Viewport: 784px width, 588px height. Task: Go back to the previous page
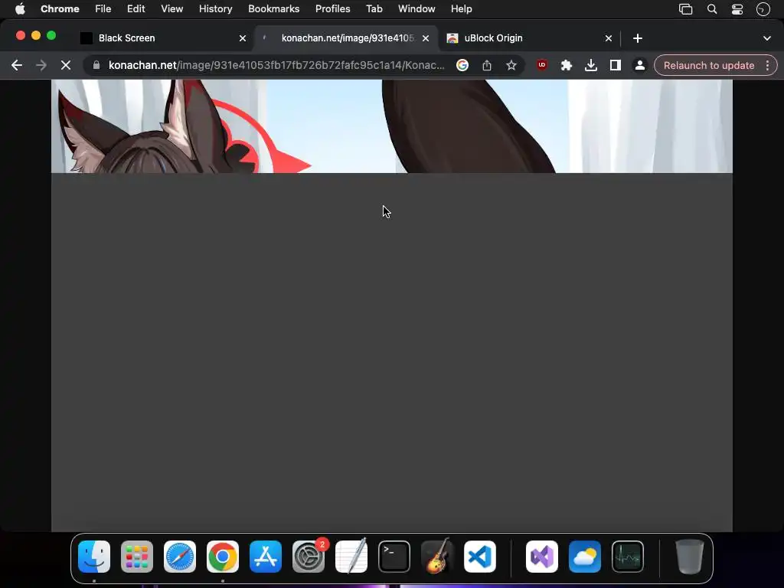(17, 66)
